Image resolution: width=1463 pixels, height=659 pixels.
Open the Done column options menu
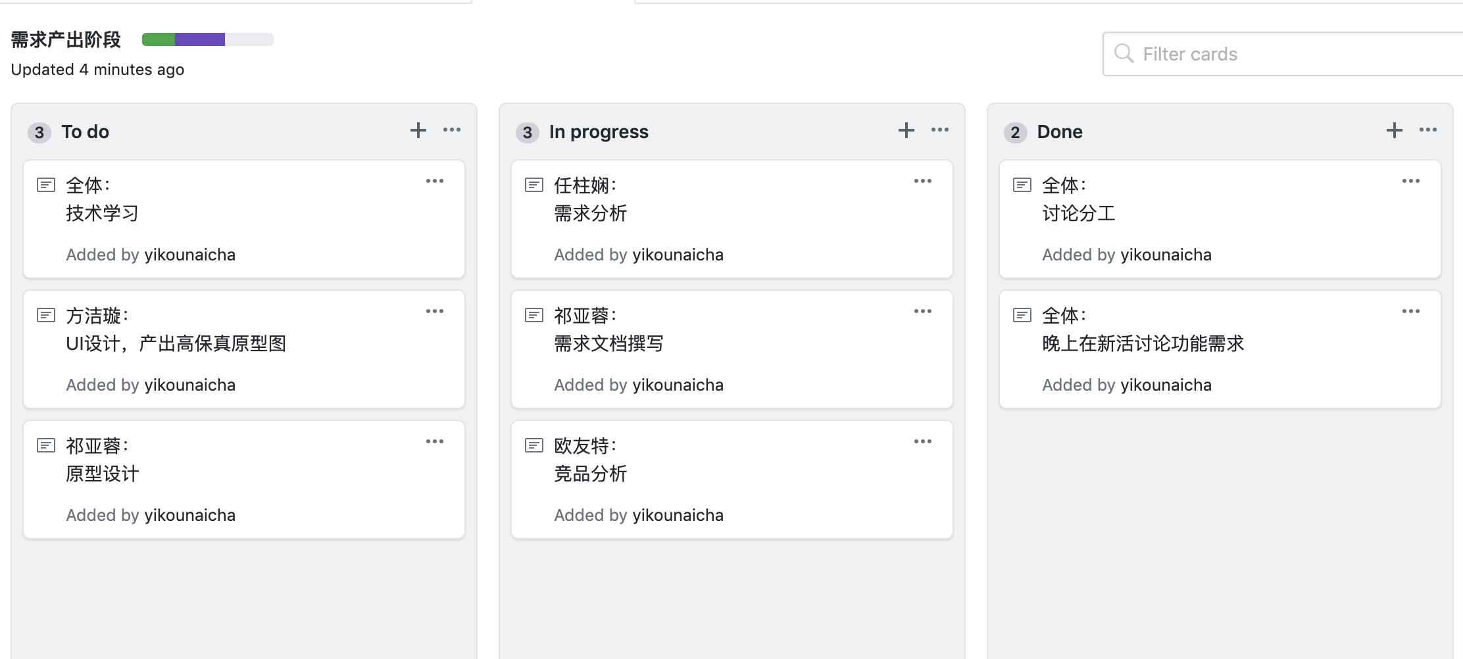point(1428,130)
